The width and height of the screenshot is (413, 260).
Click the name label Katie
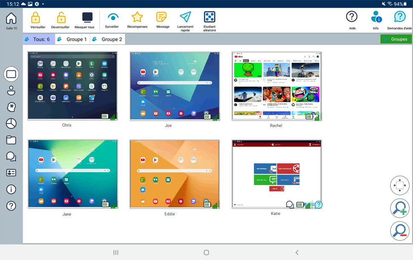(x=275, y=214)
